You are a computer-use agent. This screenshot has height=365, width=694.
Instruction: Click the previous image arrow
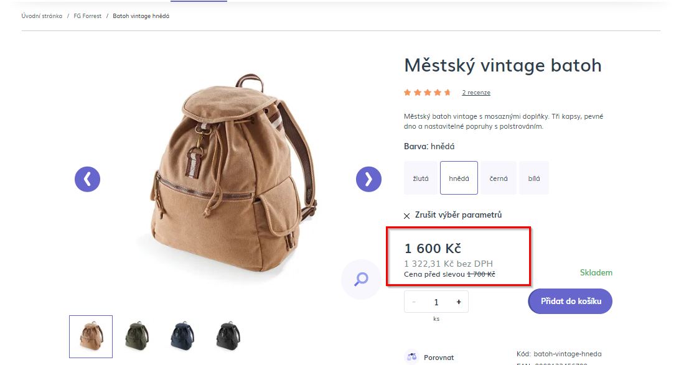point(87,179)
